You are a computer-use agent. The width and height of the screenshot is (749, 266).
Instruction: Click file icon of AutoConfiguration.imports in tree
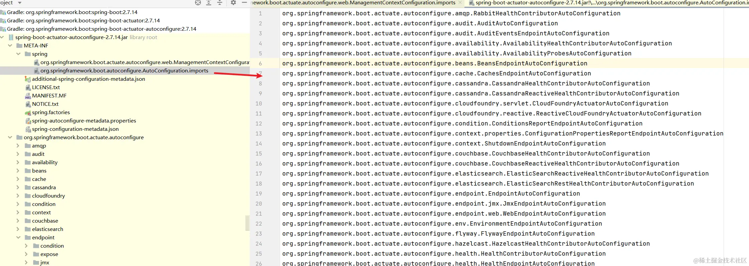(x=36, y=71)
